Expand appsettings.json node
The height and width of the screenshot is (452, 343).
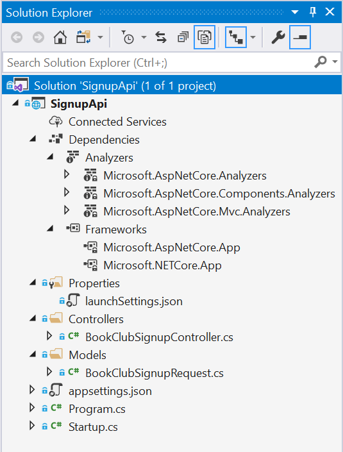(x=32, y=390)
